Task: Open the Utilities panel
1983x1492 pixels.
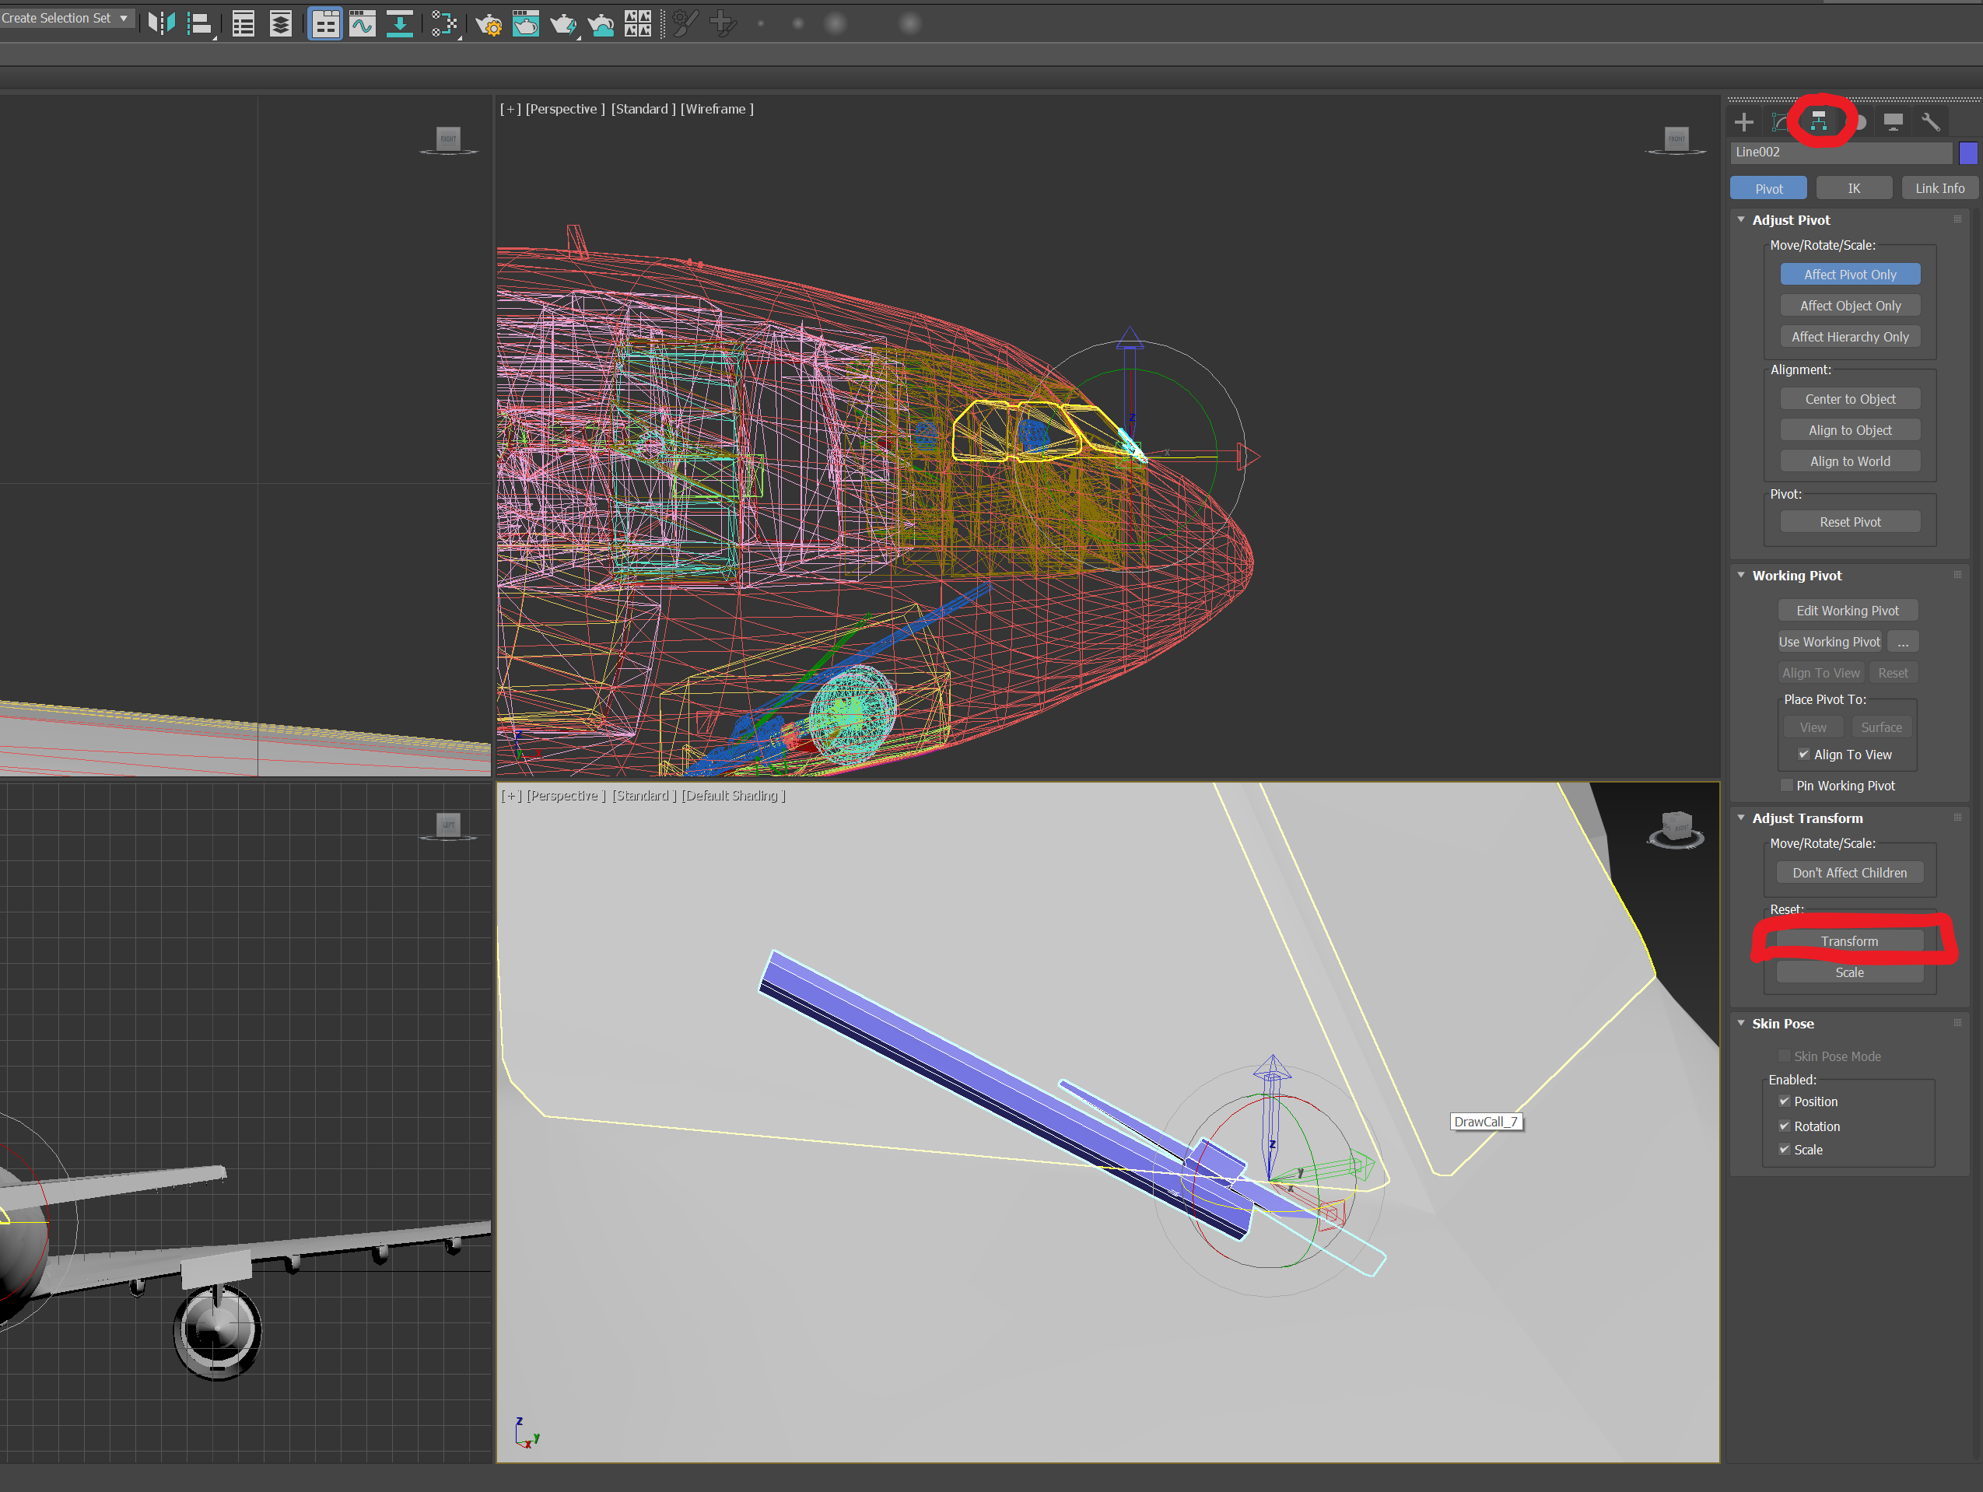Action: click(1932, 122)
